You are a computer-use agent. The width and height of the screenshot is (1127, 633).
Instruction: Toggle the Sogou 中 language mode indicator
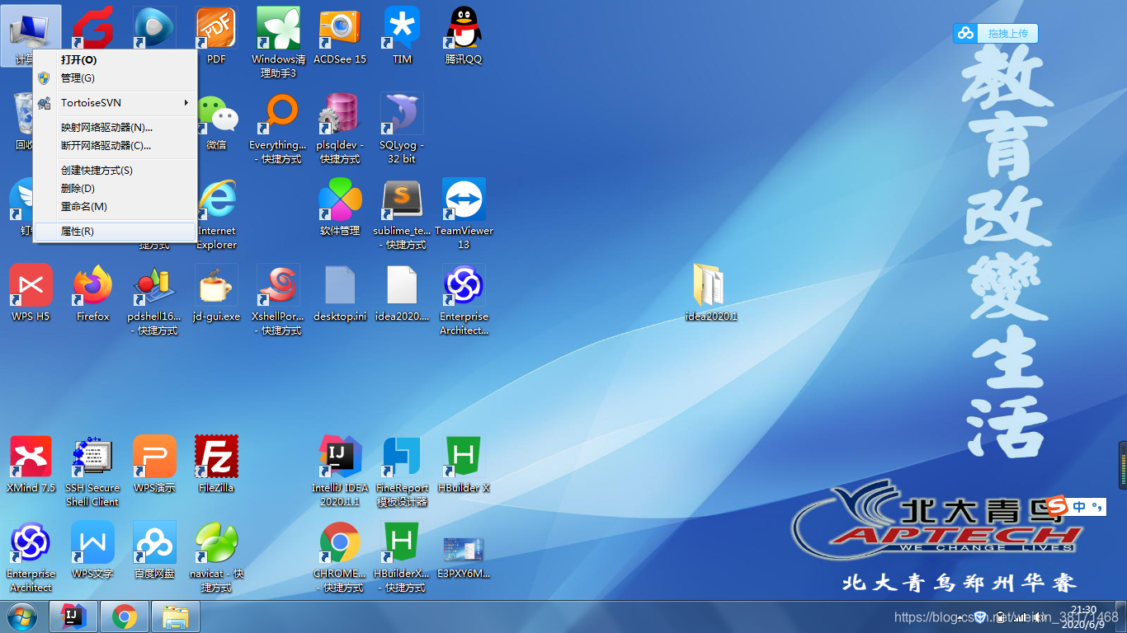coord(1080,507)
